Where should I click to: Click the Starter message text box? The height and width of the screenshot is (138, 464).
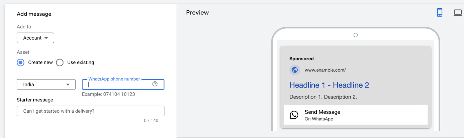point(90,111)
